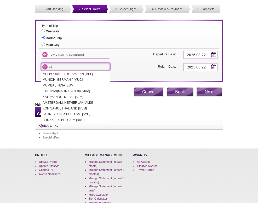Open the Air Awards link
The width and height of the screenshot is (258, 203).
click(x=144, y=162)
